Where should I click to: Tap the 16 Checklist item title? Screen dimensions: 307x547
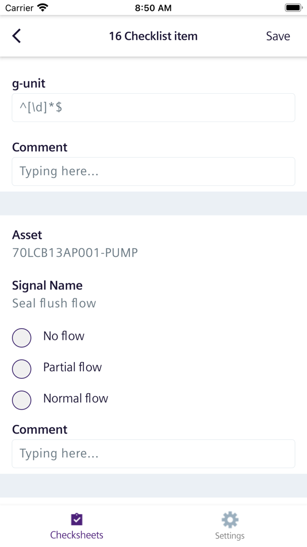click(x=153, y=36)
